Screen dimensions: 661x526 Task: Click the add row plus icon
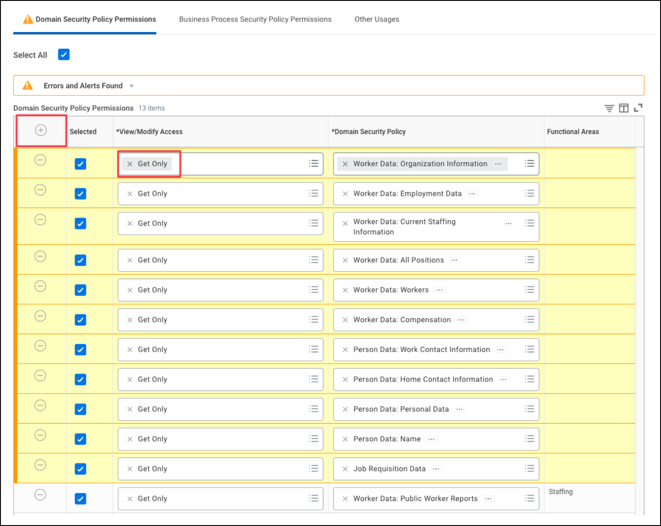pos(41,131)
